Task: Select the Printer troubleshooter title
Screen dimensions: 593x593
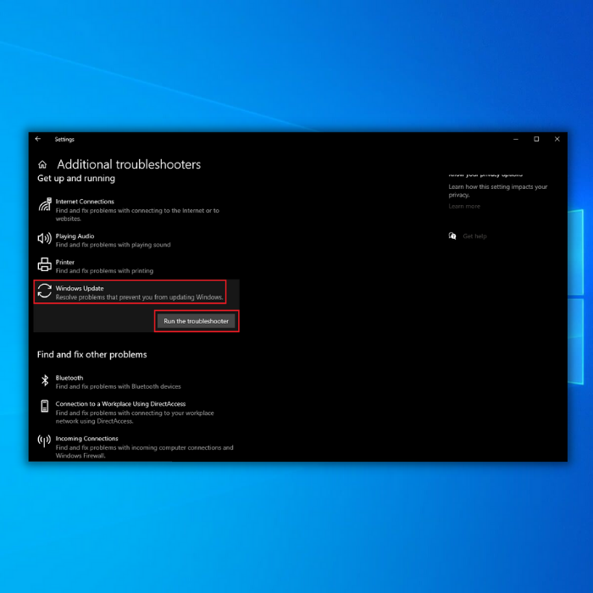Action: point(65,262)
